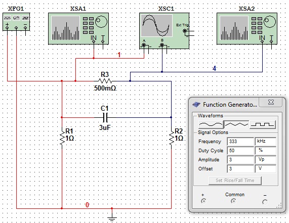Select the ground symbol
The width and height of the screenshot is (289, 223).
tap(112, 218)
